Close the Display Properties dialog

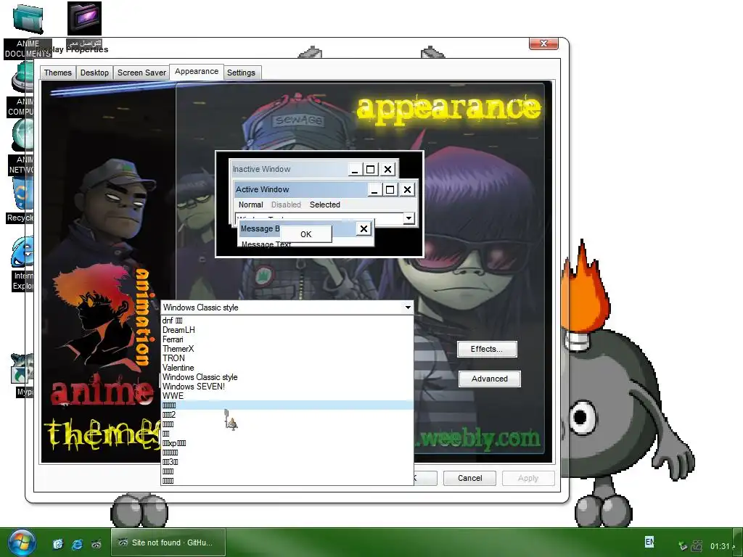point(543,44)
